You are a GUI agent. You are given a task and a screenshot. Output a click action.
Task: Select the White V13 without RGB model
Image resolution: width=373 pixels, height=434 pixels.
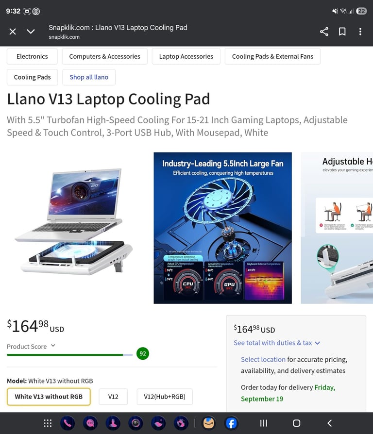49,397
